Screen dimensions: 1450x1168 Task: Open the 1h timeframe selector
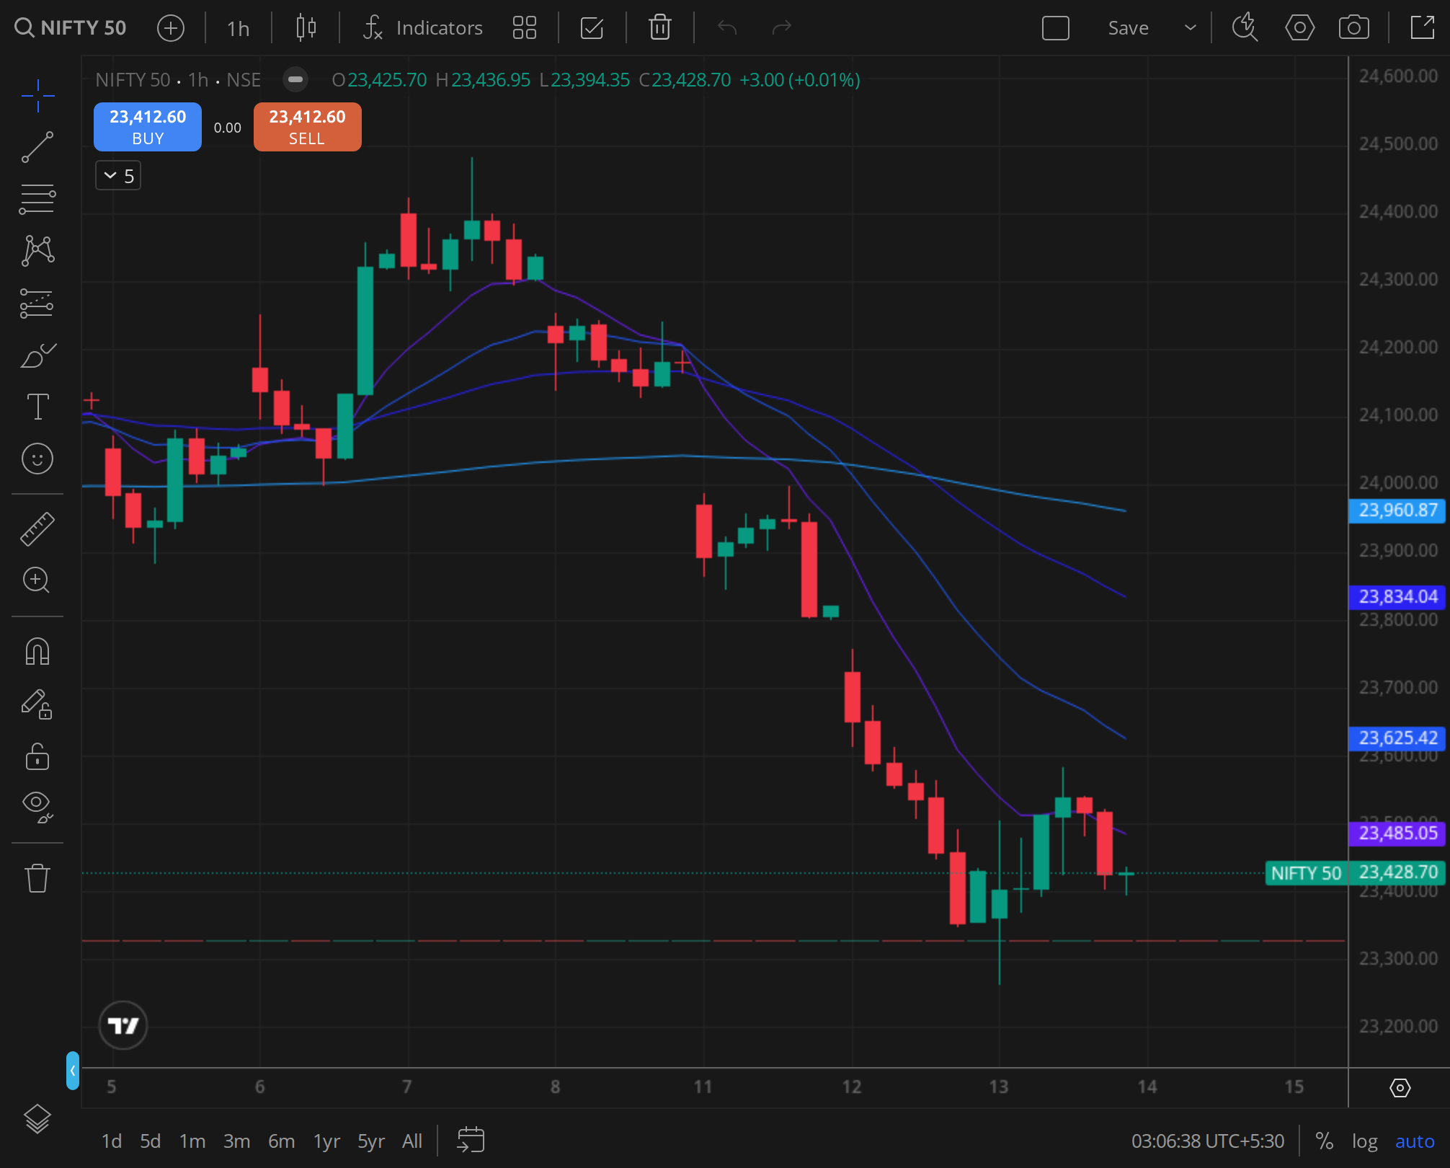pos(238,28)
